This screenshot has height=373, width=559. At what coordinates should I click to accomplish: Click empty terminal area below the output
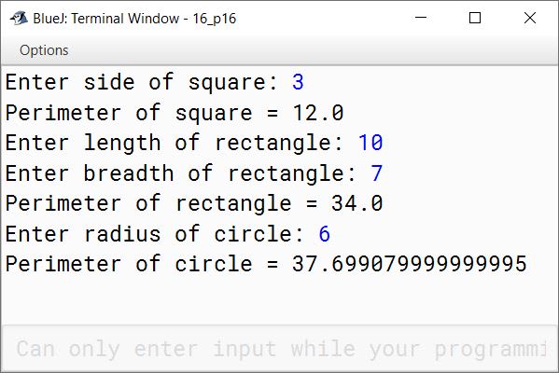280,299
